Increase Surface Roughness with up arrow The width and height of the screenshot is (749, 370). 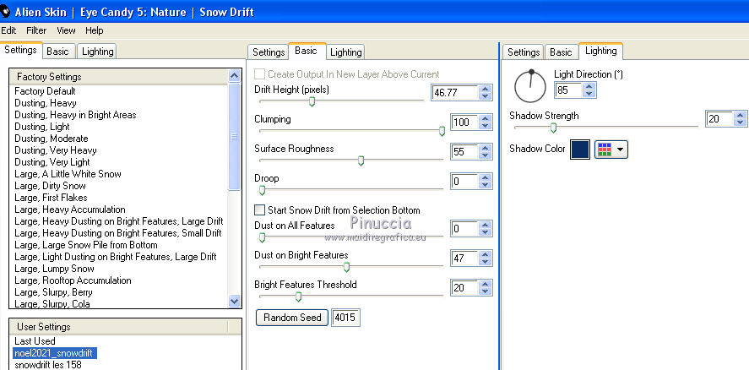[486, 148]
